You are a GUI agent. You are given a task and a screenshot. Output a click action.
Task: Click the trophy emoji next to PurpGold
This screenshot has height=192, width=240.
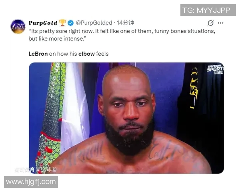click(x=62, y=23)
